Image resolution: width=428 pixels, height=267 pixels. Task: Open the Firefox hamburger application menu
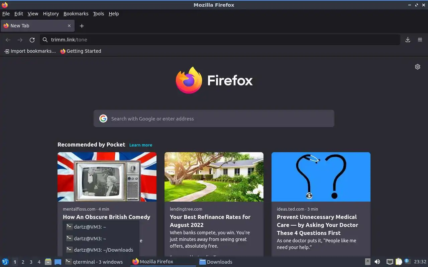pos(420,40)
